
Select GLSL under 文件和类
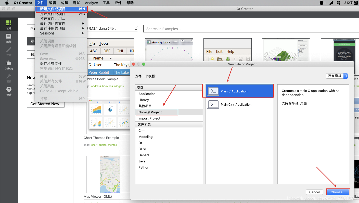tap(169, 149)
